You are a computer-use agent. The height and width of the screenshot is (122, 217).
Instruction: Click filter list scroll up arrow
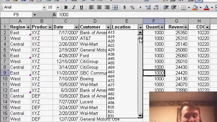click(140, 33)
